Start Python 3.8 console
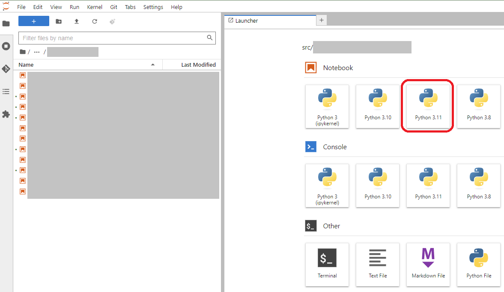This screenshot has width=504, height=292. (479, 186)
